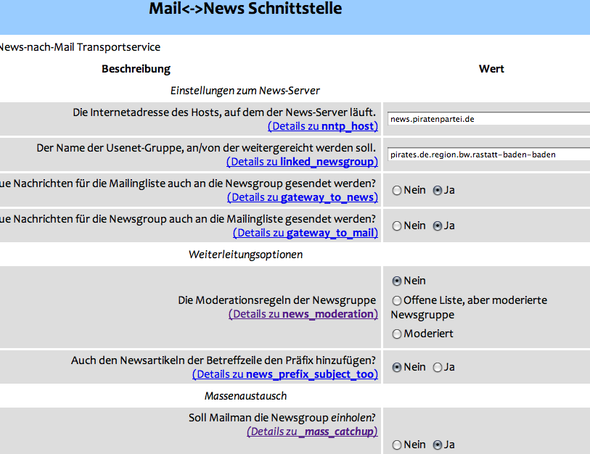Open the Details zu linked_newsgroup link
Viewport: 590px width, 454px height.
(302, 162)
